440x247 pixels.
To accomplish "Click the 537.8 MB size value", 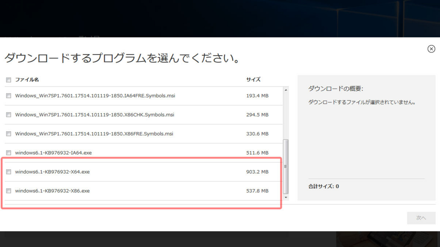I will (x=257, y=191).
